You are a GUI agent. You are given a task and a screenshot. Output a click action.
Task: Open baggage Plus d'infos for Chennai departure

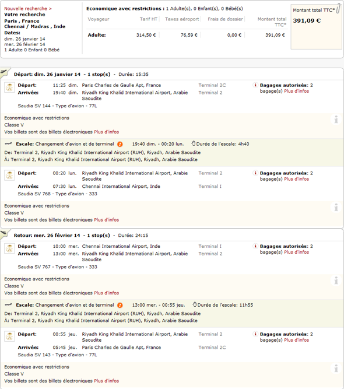(x=296, y=252)
